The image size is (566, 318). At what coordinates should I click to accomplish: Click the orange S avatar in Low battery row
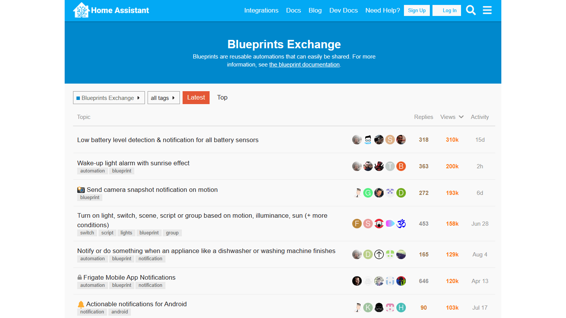pyautogui.click(x=390, y=140)
